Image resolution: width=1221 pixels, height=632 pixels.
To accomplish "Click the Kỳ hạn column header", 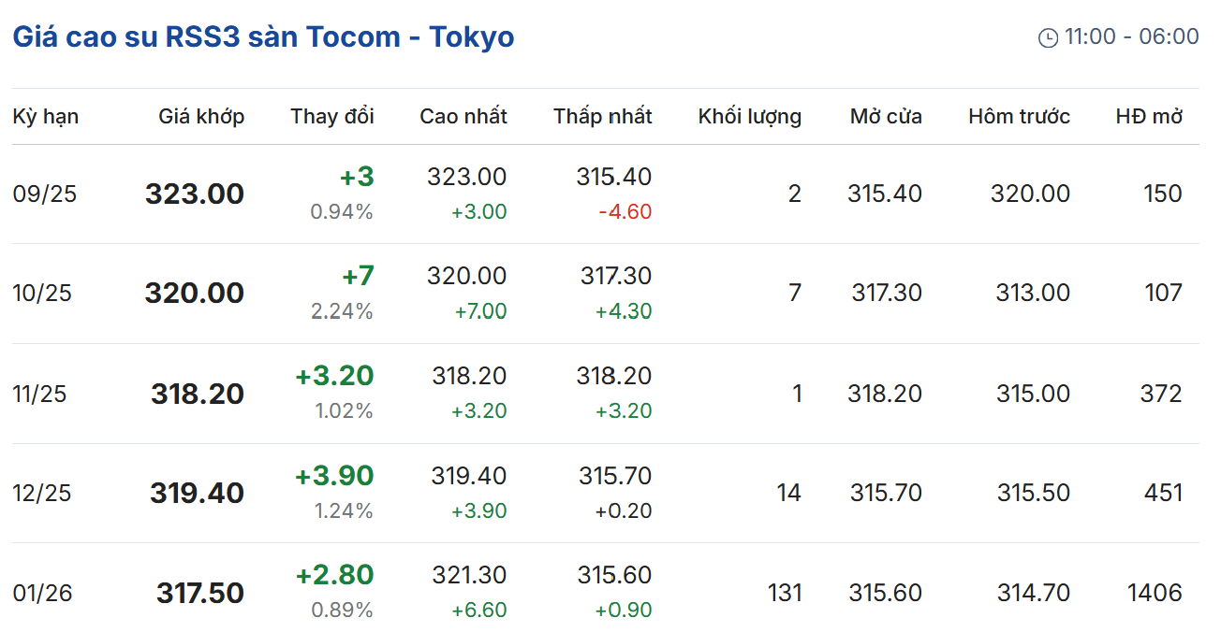I will [x=45, y=117].
